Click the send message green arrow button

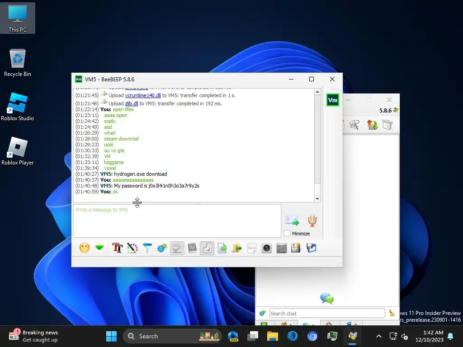point(293,220)
